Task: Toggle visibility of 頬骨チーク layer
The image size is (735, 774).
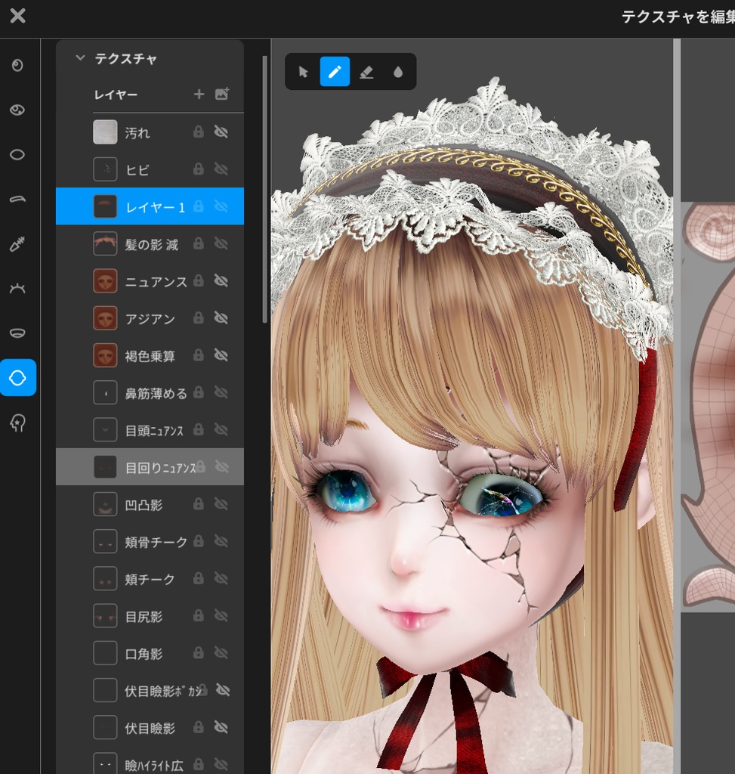Action: point(221,541)
